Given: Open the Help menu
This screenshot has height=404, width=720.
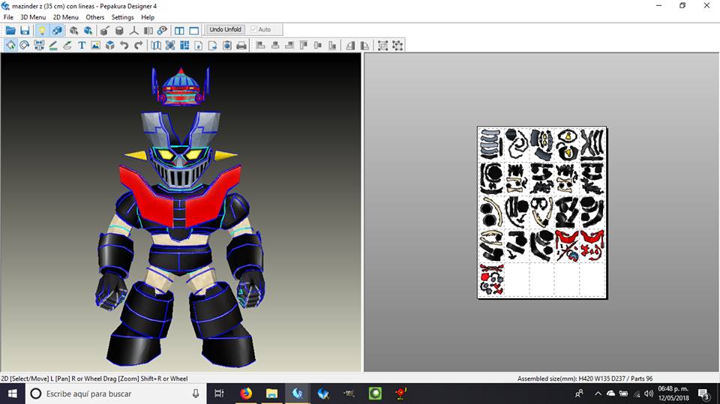Looking at the screenshot, I should 148,17.
